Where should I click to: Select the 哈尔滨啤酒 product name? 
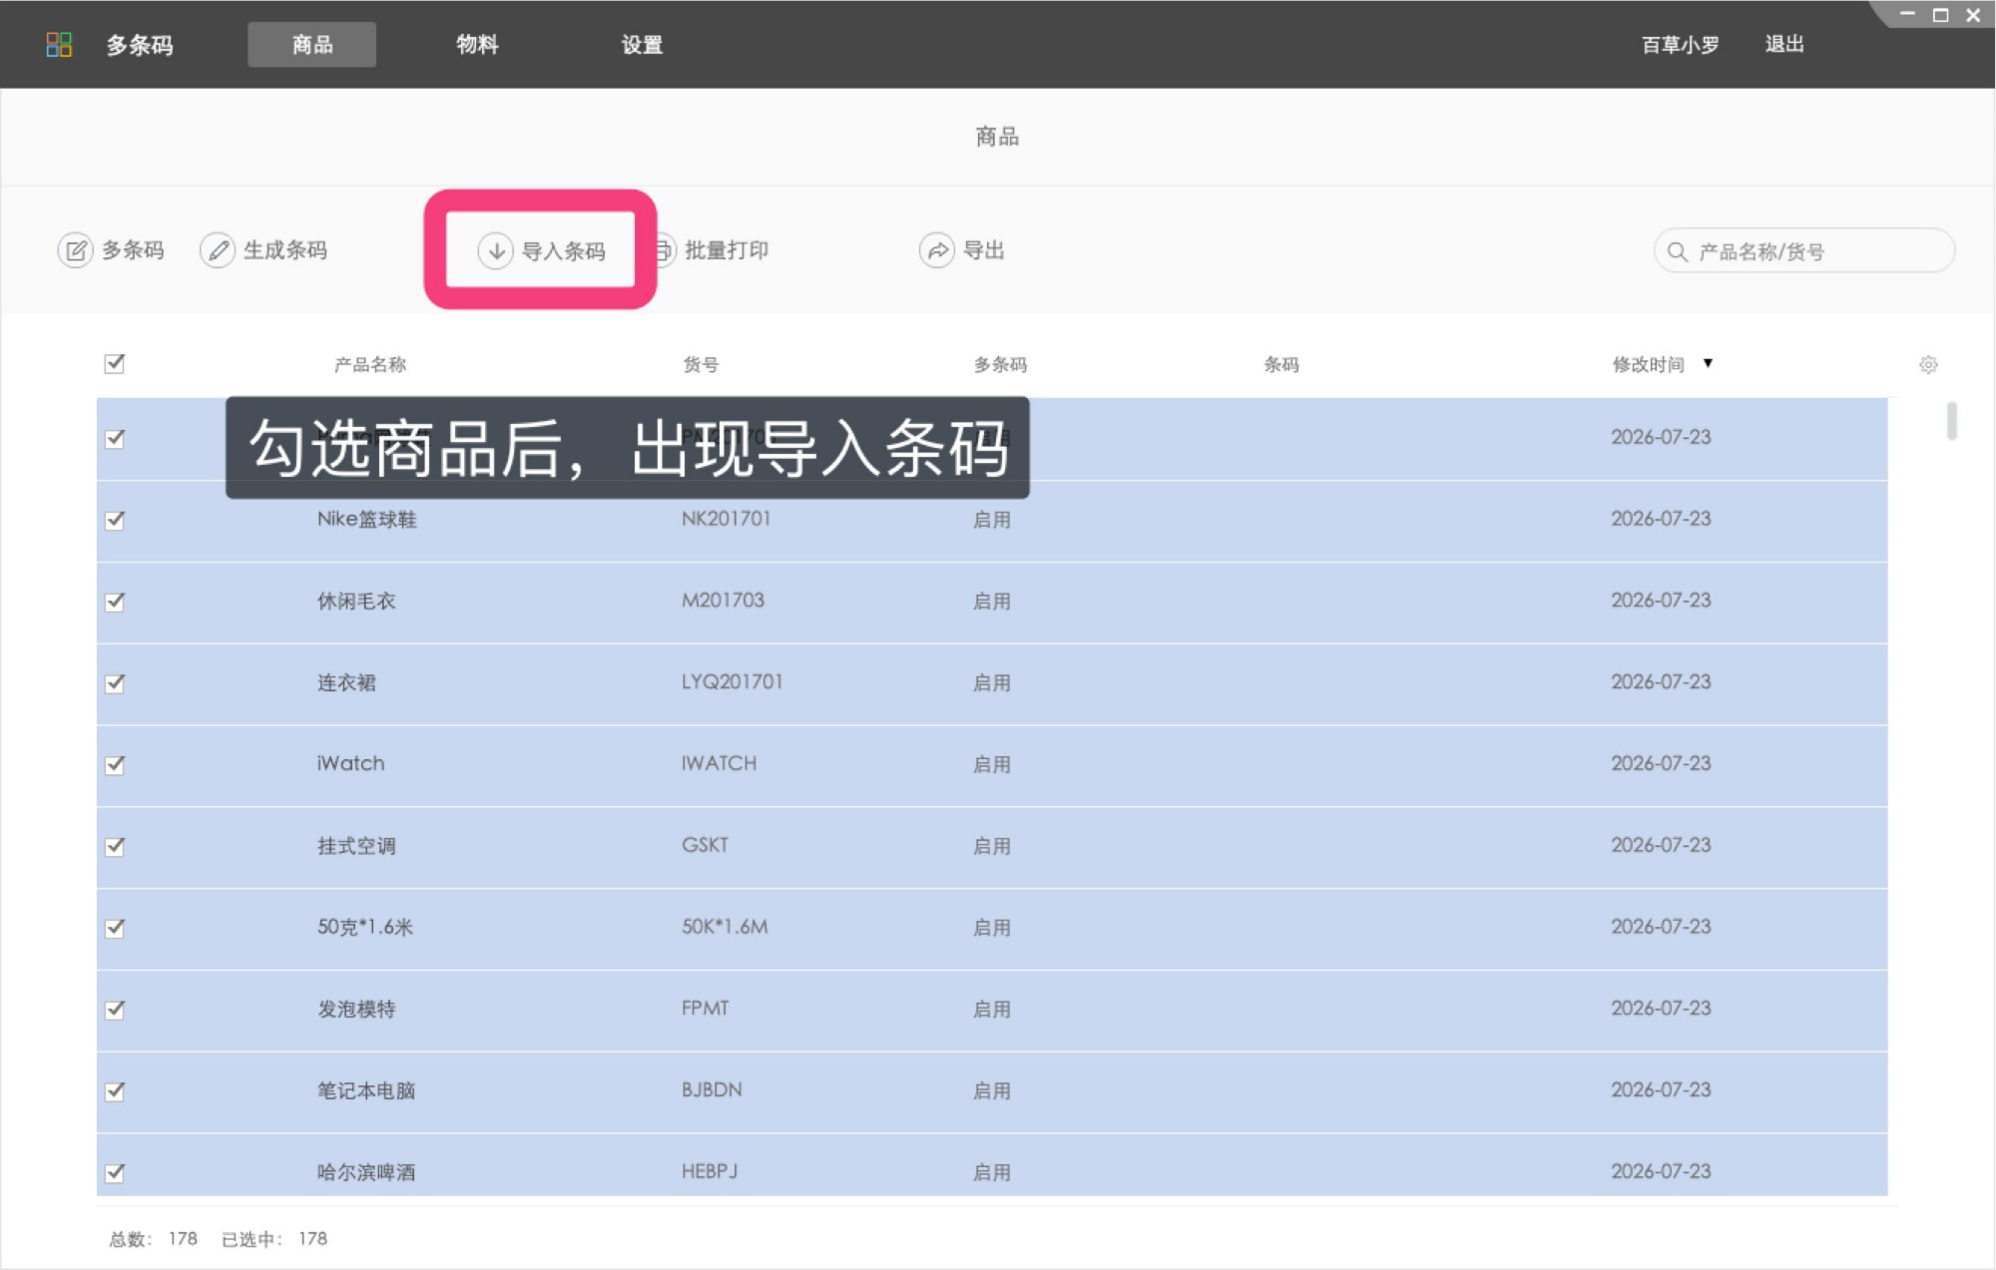coord(366,1173)
